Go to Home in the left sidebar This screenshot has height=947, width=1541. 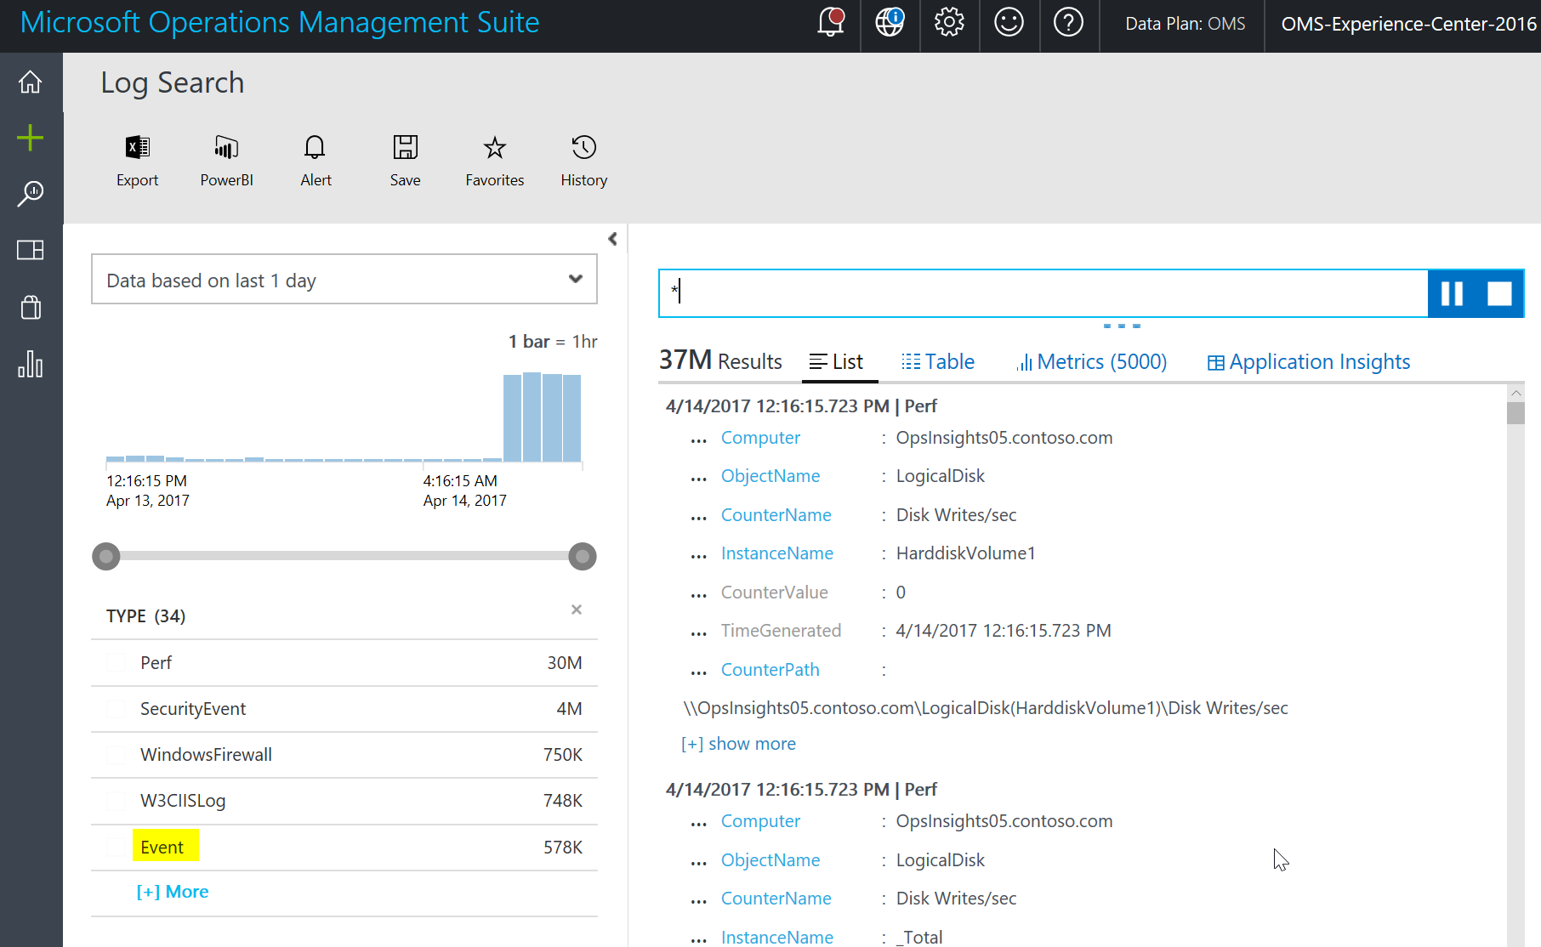point(31,82)
